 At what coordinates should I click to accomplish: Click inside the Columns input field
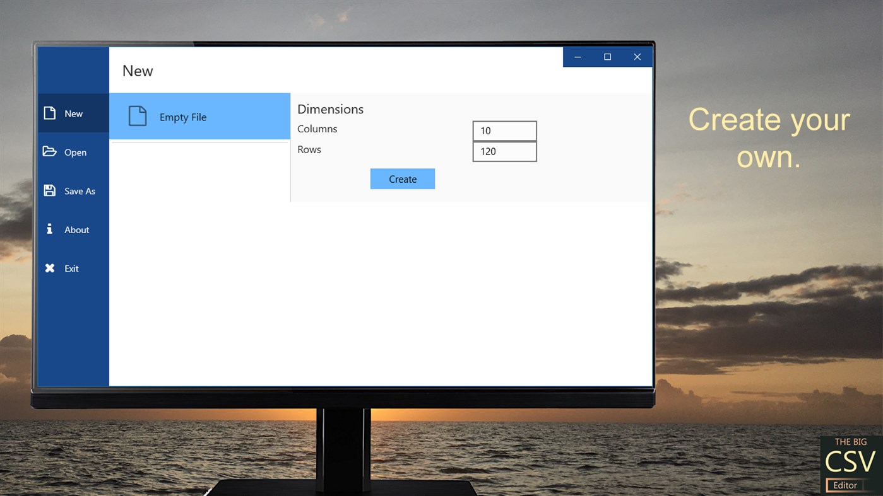click(x=504, y=130)
